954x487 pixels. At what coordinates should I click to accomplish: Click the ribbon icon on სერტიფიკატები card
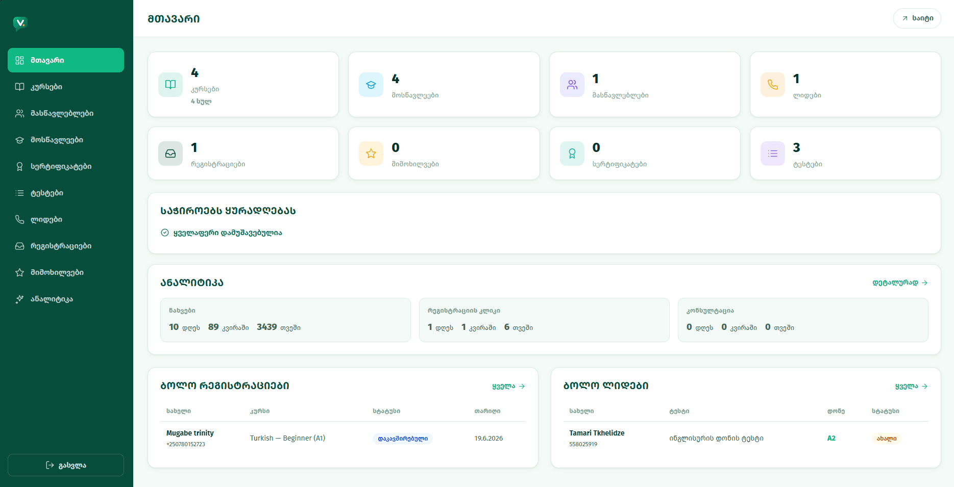coord(572,153)
